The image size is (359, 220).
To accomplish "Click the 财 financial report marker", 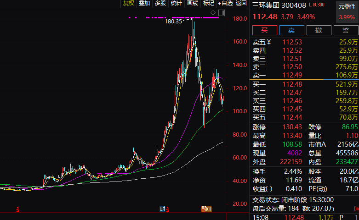I will [162, 209].
